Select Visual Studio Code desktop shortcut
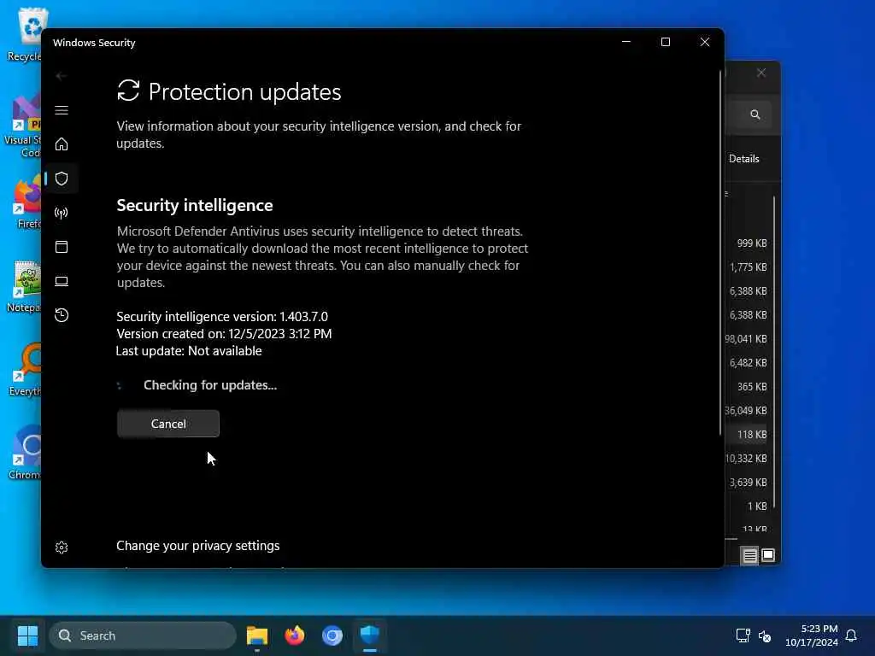The width and height of the screenshot is (875, 656). click(x=23, y=126)
